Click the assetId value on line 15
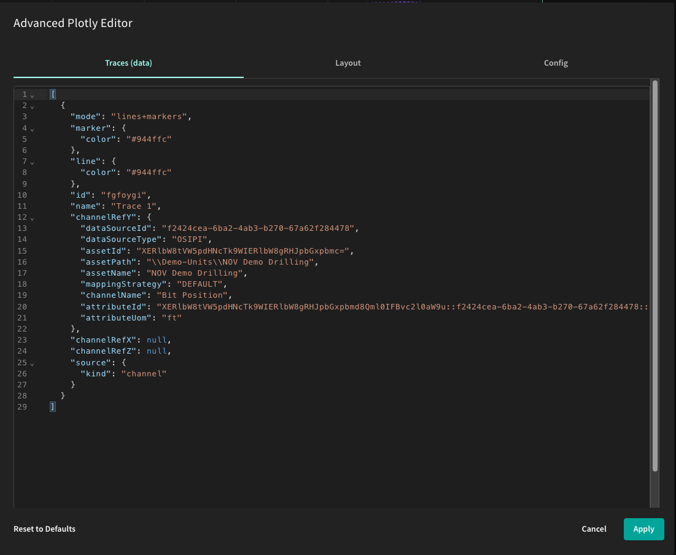Viewport: 676px width, 555px height. click(x=243, y=250)
